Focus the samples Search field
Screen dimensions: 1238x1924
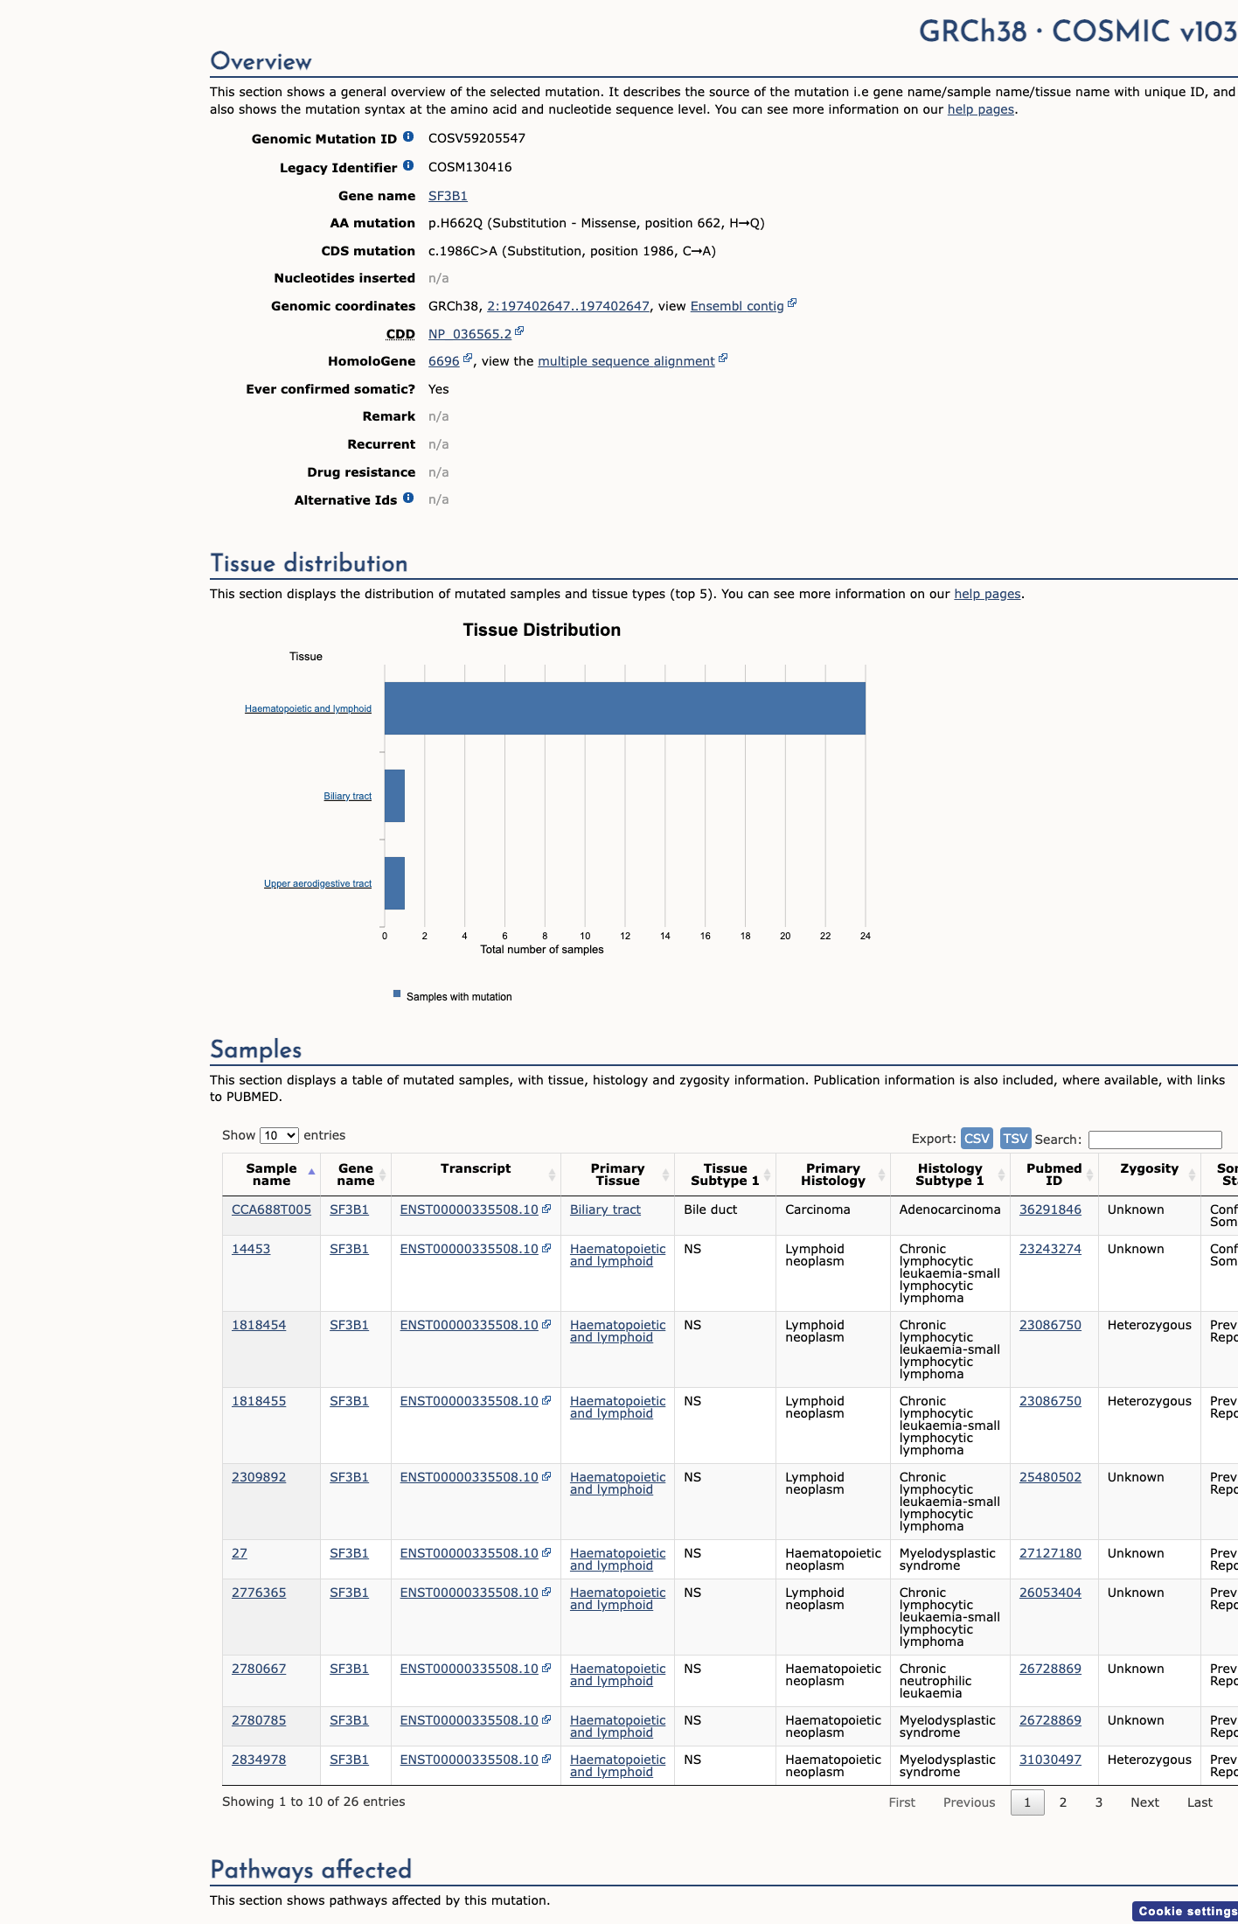(x=1155, y=1139)
